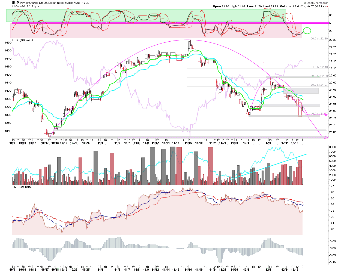Viewport: 341px width, 272px height.
Task: Click the oscillator axis level 80 label
Action: coord(331,15)
